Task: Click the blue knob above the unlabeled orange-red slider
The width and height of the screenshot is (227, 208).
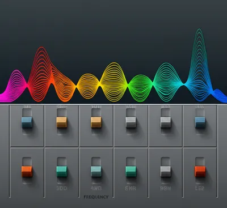Action: (x=27, y=122)
